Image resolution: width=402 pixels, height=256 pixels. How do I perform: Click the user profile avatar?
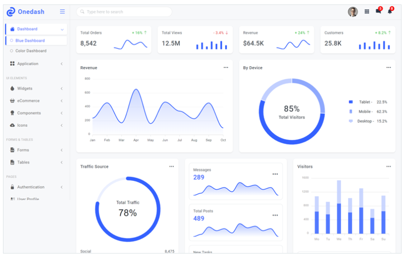353,11
